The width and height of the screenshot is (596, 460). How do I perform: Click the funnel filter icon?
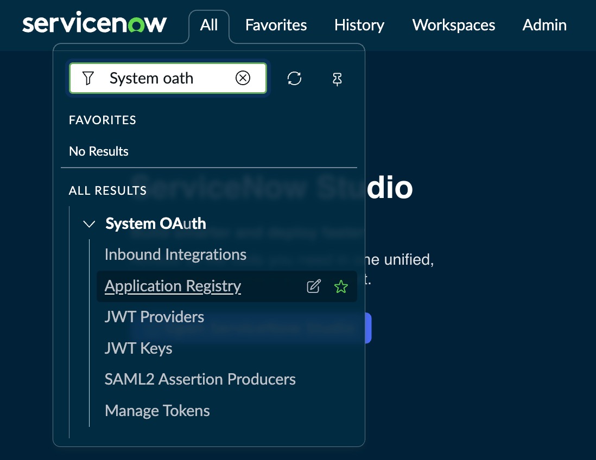(x=88, y=78)
